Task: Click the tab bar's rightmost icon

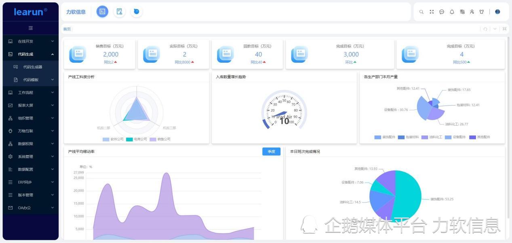Action: coord(504,29)
